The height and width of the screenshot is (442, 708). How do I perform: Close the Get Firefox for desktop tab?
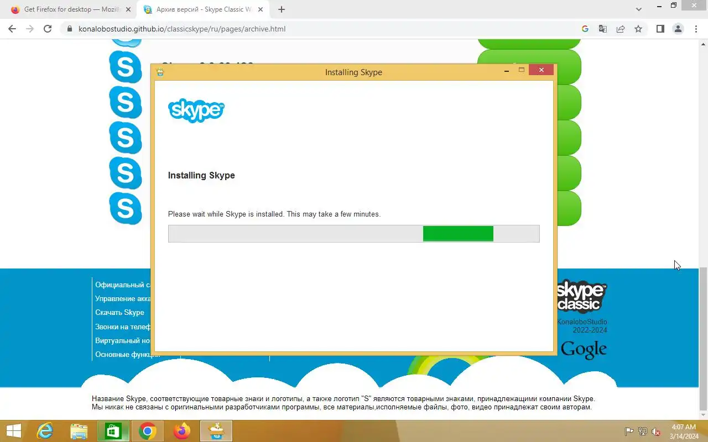click(x=128, y=9)
